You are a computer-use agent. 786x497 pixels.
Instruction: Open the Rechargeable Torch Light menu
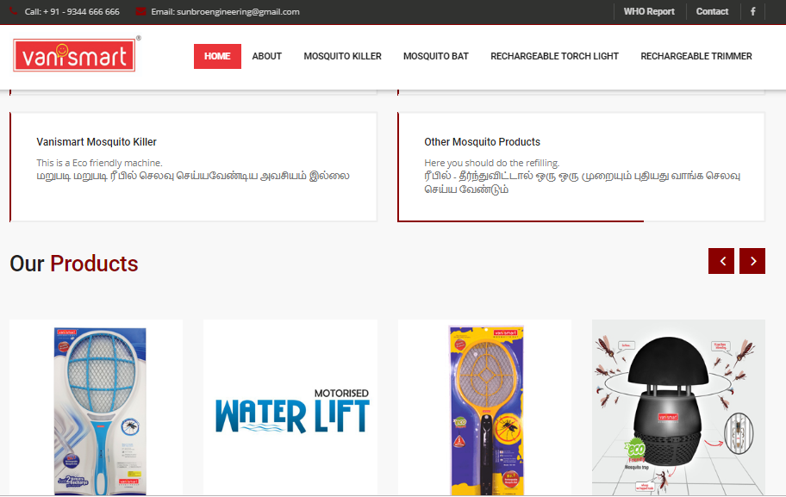[x=554, y=56]
